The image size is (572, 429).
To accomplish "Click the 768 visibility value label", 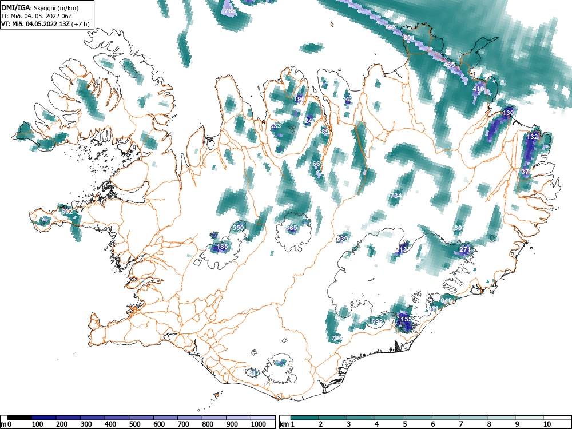I will [230, 11].
